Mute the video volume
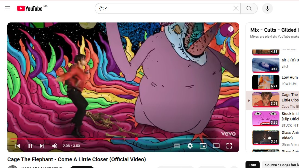Viewport: 299px width, 168px height. pyautogui.click(x=55, y=146)
